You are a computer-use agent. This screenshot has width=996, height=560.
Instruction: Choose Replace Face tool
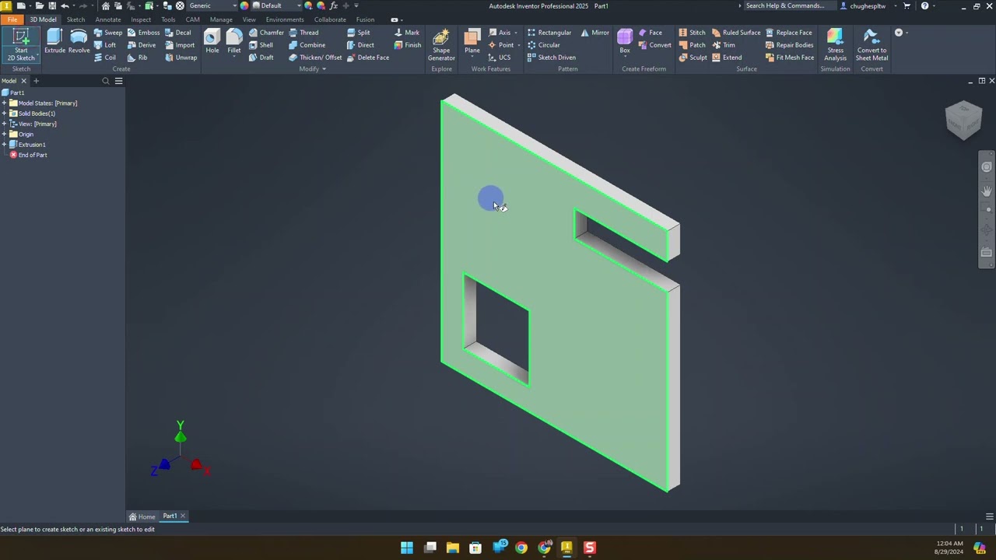coord(788,33)
